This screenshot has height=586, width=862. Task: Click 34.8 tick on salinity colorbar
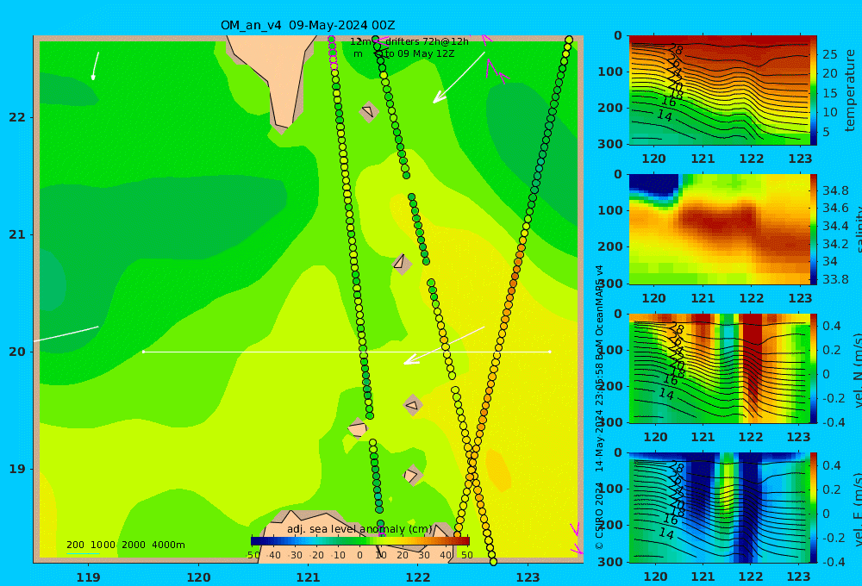click(x=835, y=190)
